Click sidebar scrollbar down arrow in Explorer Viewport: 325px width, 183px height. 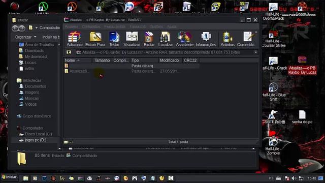click(x=60, y=148)
